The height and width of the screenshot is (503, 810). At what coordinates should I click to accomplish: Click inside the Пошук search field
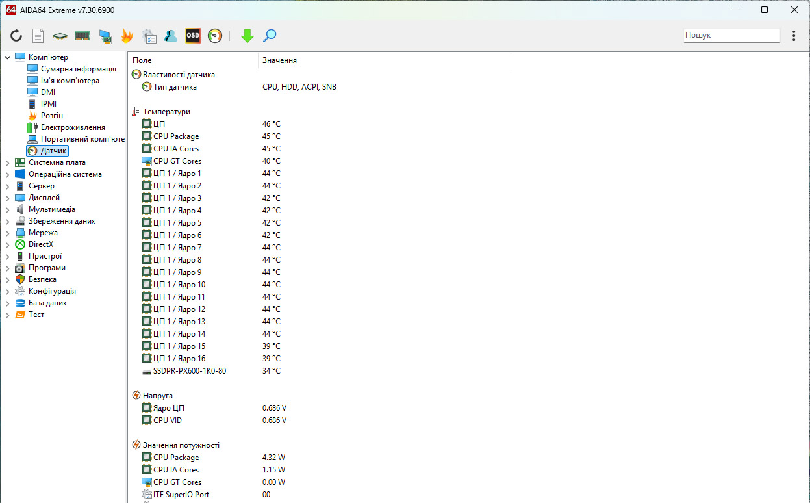click(731, 36)
